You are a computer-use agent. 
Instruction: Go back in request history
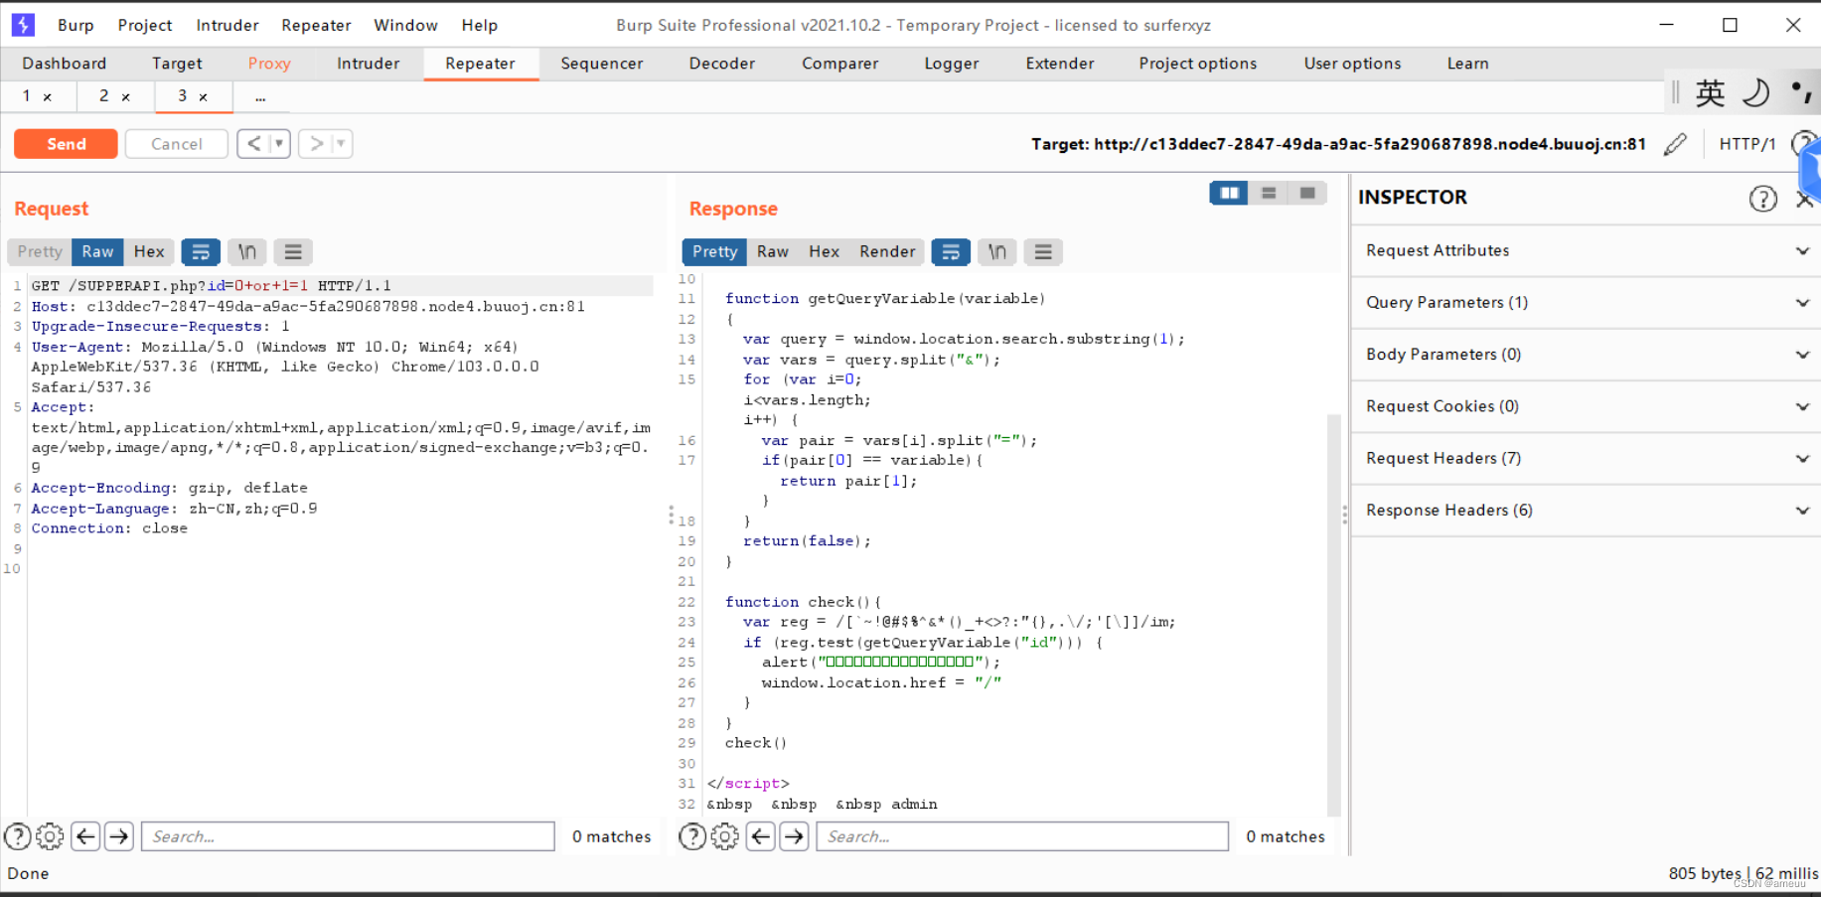254,144
